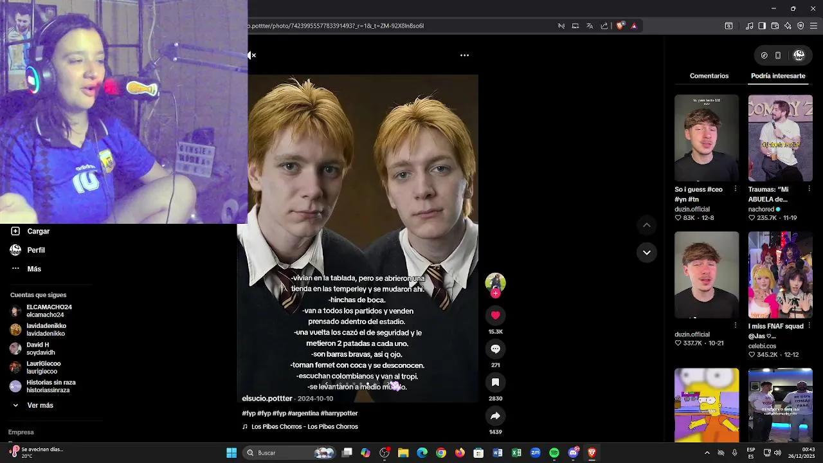This screenshot has height=463, width=823.
Task: Go to previous video with up chevron
Action: coord(646,225)
